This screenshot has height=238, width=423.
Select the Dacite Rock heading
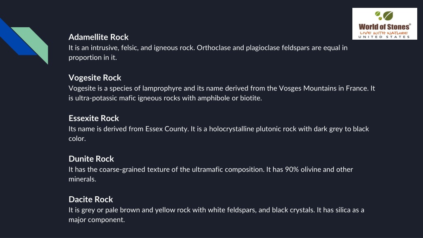pyautogui.click(x=90, y=200)
